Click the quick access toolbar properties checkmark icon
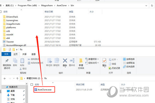This screenshot has height=103, width=155. [x=10, y=50]
